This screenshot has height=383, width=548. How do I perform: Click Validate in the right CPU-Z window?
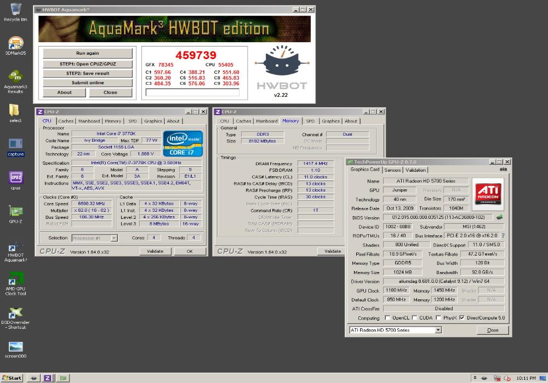tap(332, 251)
